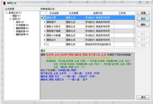
Task: Select 提数 (7) in the category tree
Action: pos(16,16)
